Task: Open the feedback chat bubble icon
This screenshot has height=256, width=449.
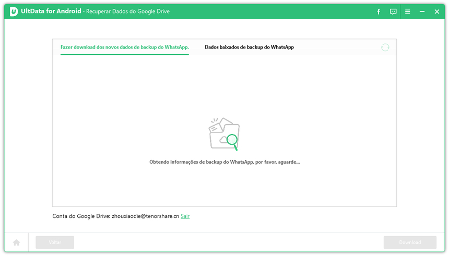Action: pos(393,11)
